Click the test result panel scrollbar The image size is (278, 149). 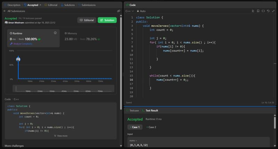tap(275, 122)
